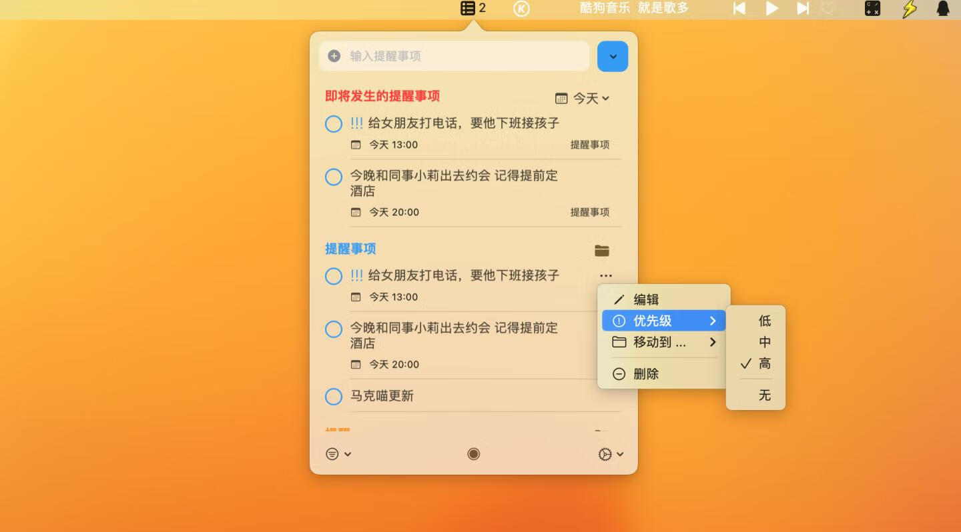Mark 马克喵更新 reminder as complete
Viewport: 961px width, 532px height.
pyautogui.click(x=333, y=396)
